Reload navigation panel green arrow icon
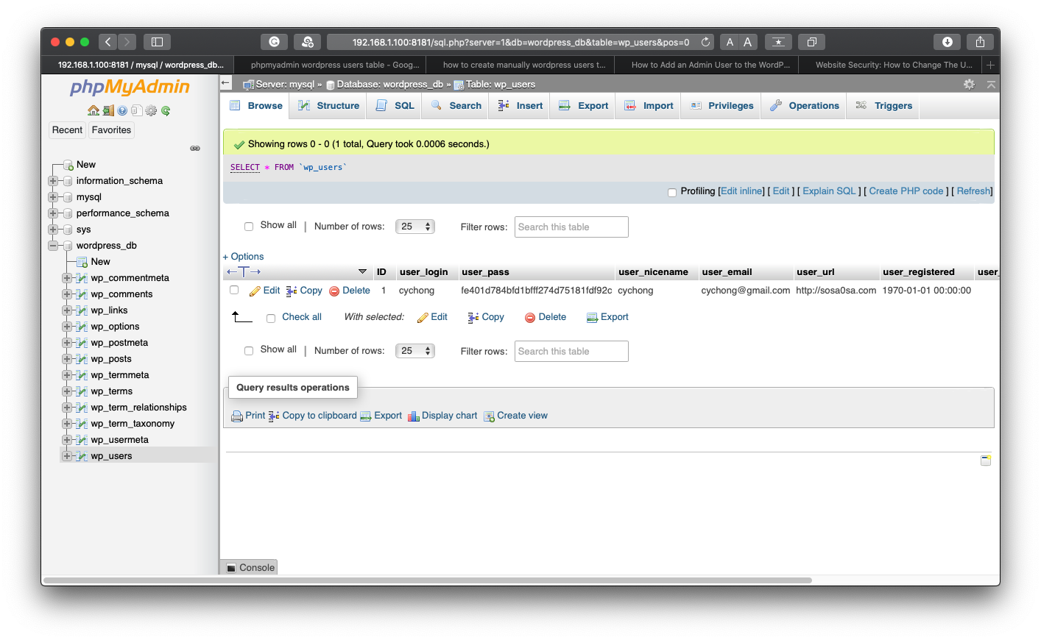 click(166, 110)
